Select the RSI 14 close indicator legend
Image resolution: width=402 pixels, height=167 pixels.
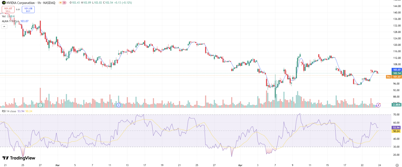click(x=17, y=111)
